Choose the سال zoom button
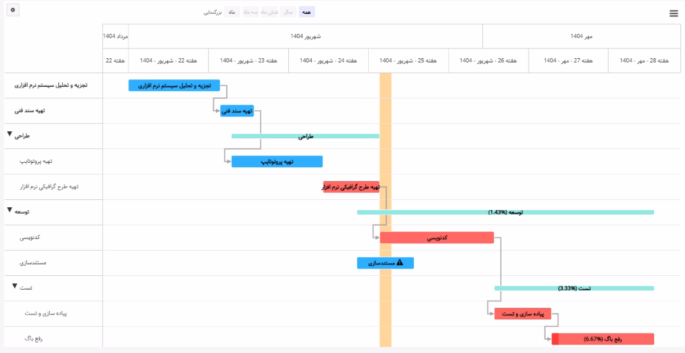Screen dimensions: 685x353 (288, 11)
